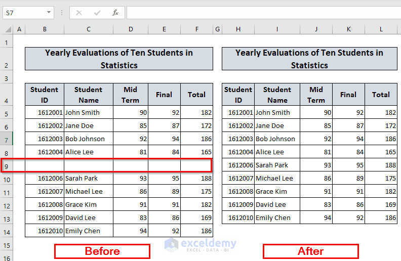Click 'Student Name' header in column C
The height and width of the screenshot is (261, 401).
(x=89, y=95)
